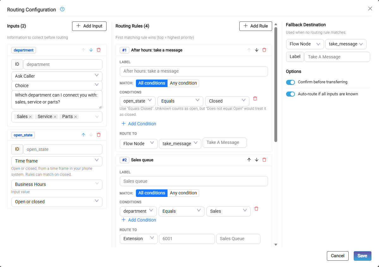This screenshot has width=379, height=267.
Task: Move rule #1 After hours down
Action: (x=257, y=50)
